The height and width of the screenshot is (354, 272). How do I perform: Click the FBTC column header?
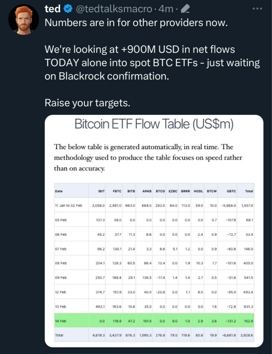point(117,191)
